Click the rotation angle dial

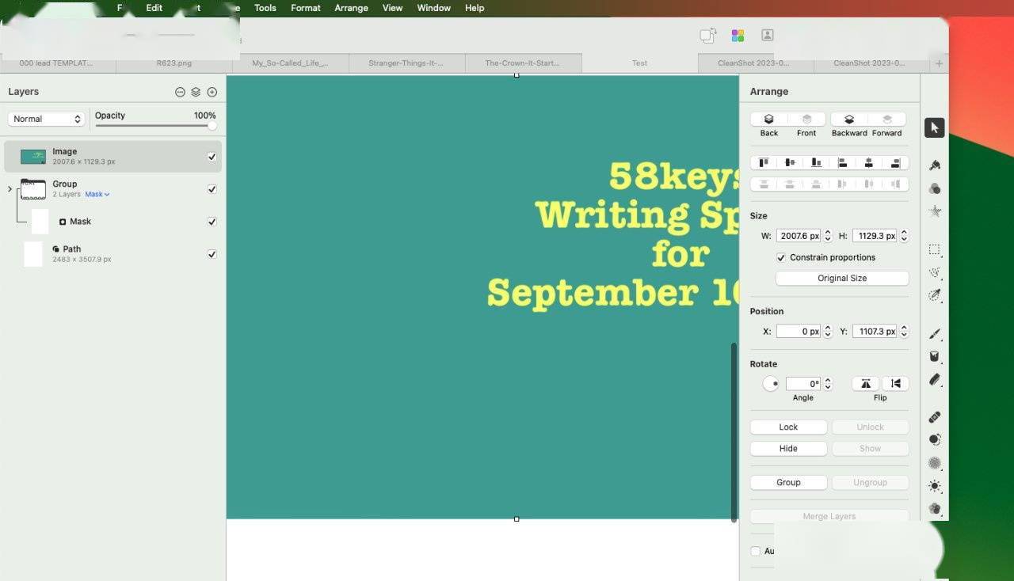[x=771, y=384]
